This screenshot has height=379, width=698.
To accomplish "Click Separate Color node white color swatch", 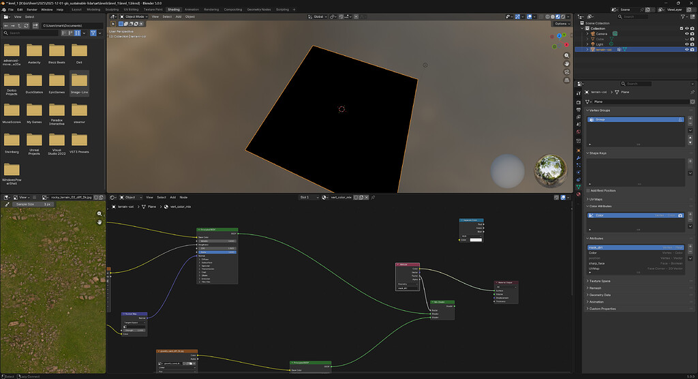I will [476, 240].
